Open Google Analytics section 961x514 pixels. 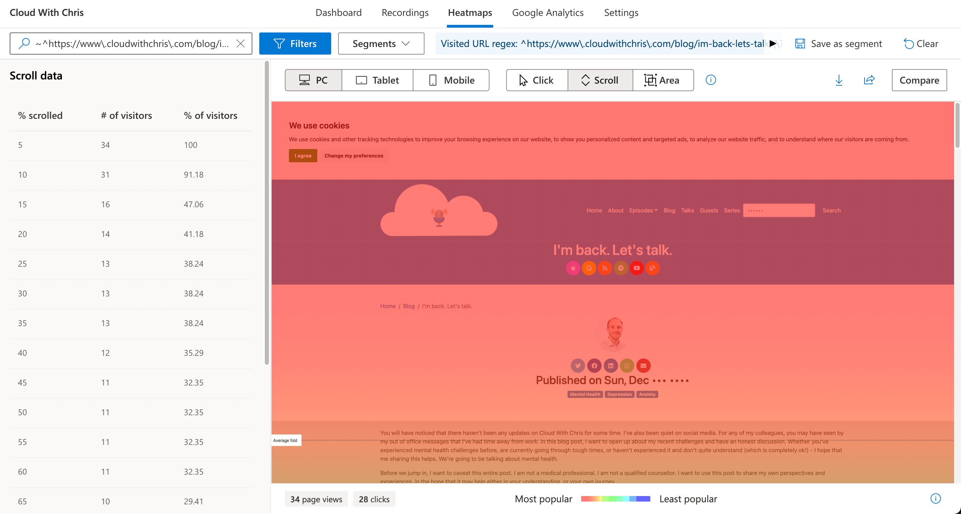click(x=548, y=12)
